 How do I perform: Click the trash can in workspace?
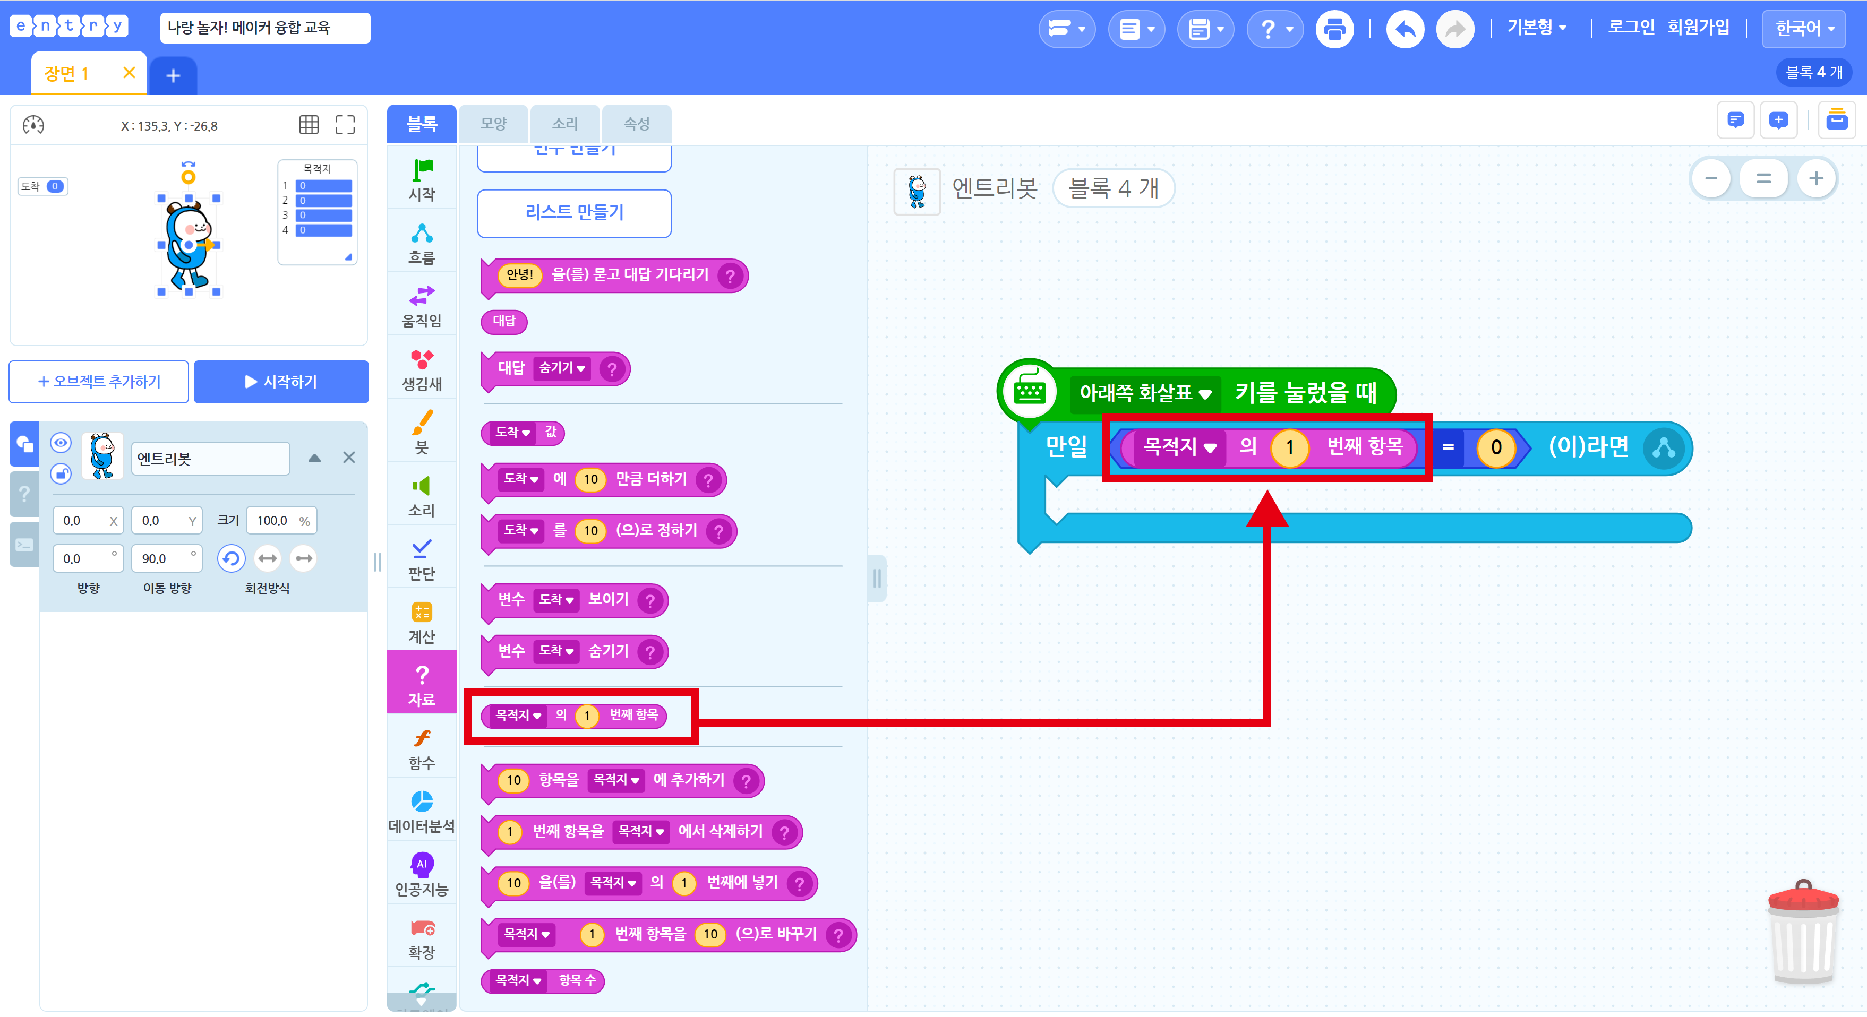pos(1803,932)
